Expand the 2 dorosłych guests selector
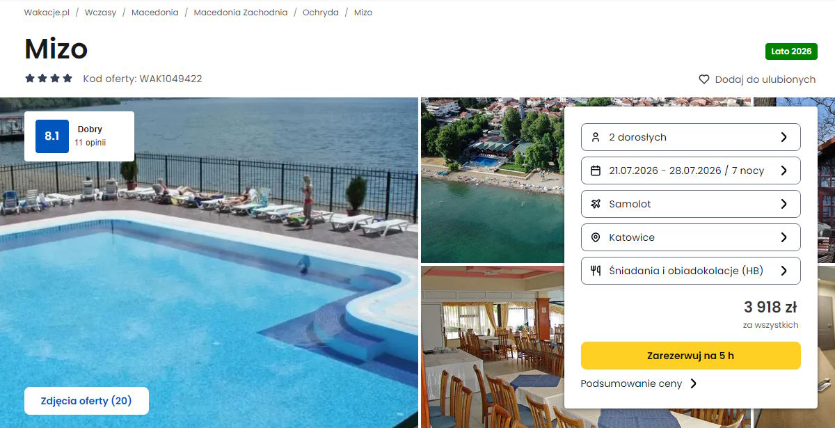Viewport: 835px width, 428px height. click(x=690, y=137)
